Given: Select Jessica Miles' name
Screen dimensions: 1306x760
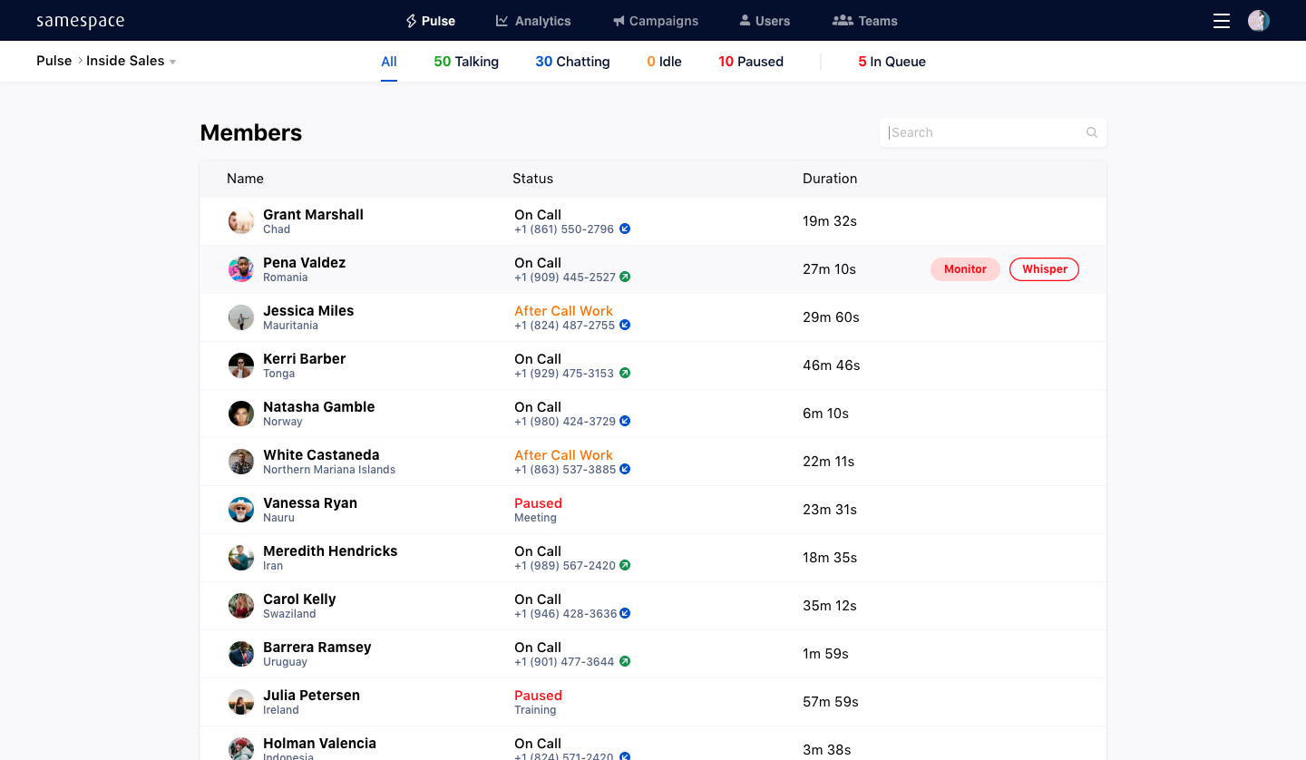Looking at the screenshot, I should pos(308,311).
